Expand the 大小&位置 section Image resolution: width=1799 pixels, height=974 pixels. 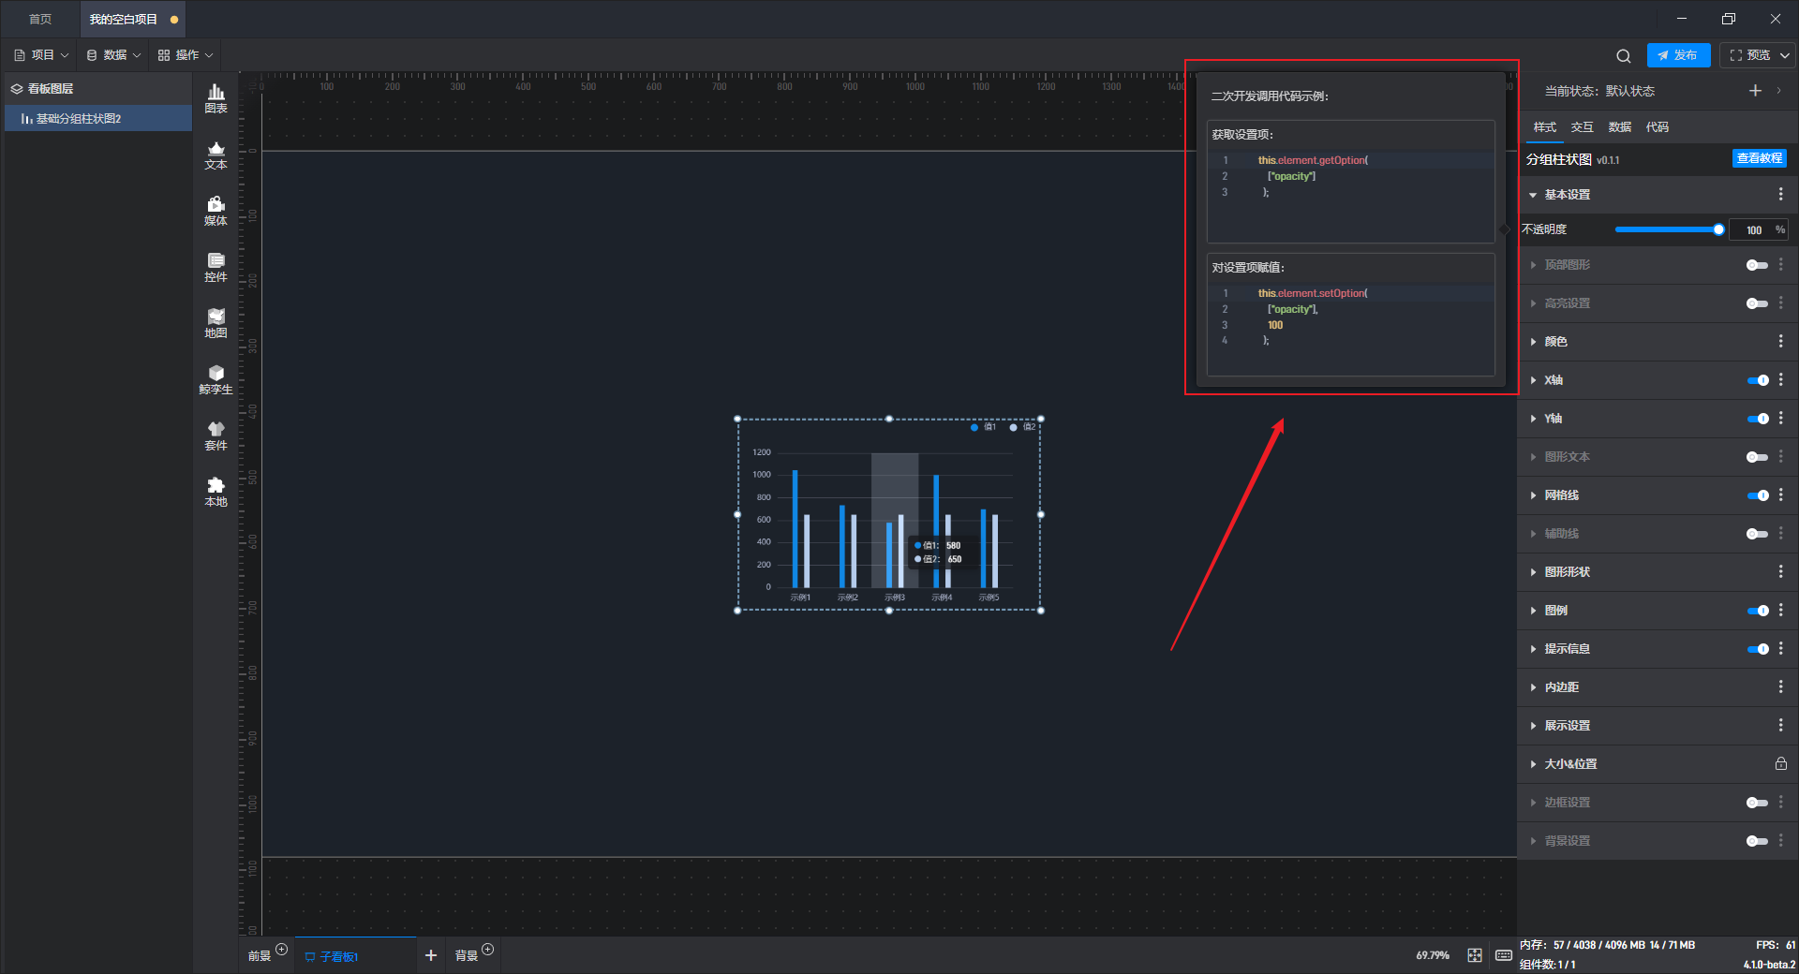pyautogui.click(x=1533, y=764)
